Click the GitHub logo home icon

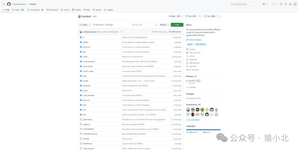pyautogui.click(x=9, y=4)
